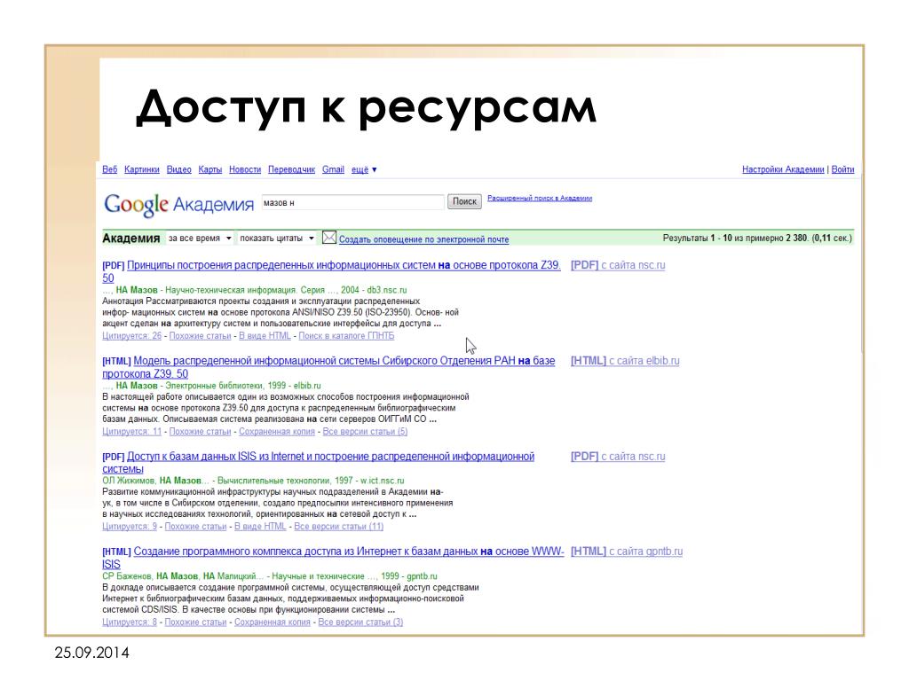Open 'Сохраненная копия' under Цитируется: 8
Image resolution: width=909 pixels, height=681 pixels.
[x=272, y=622]
